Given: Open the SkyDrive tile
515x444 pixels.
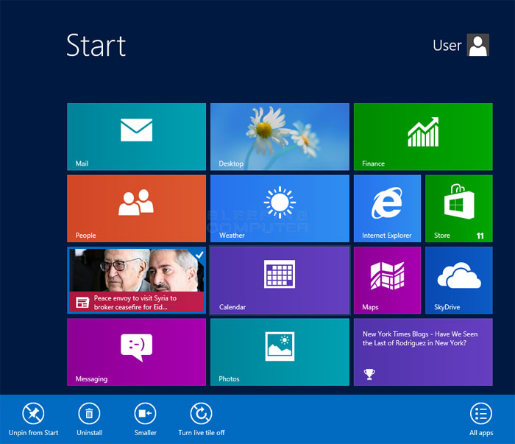Looking at the screenshot, I should point(459,281).
